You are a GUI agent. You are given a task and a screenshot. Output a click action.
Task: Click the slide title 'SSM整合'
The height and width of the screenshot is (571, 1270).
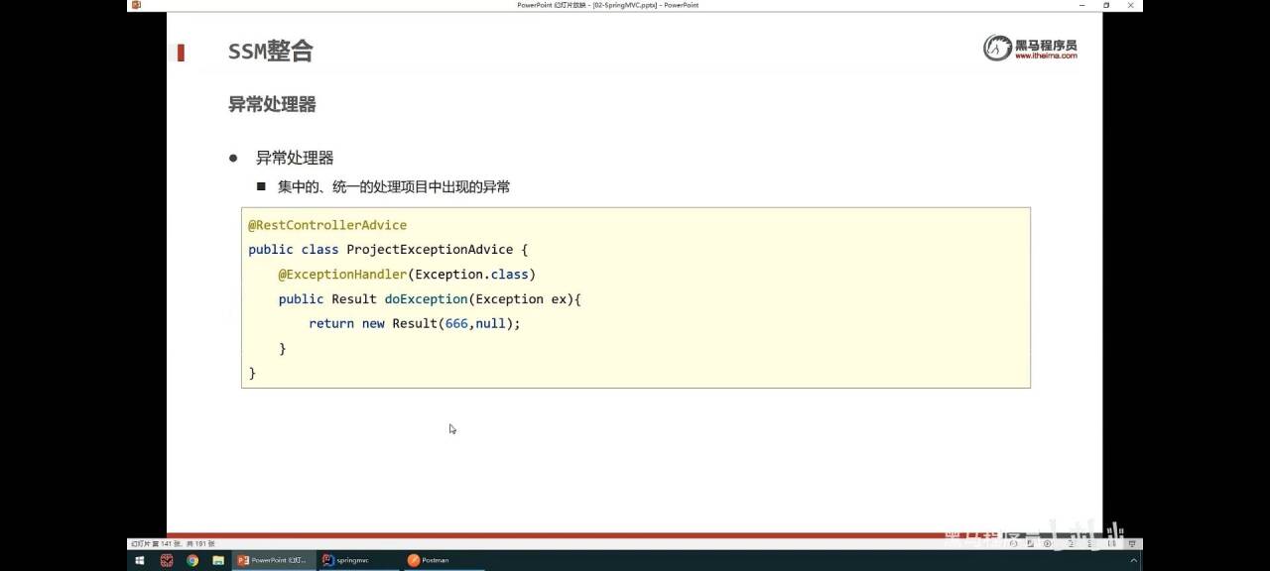point(271,52)
